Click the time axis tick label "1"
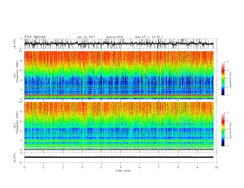 pyautogui.click(x=43, y=167)
